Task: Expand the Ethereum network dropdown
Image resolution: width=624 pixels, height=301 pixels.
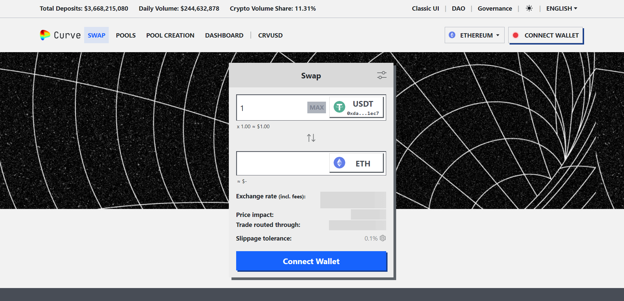Action: (x=474, y=35)
